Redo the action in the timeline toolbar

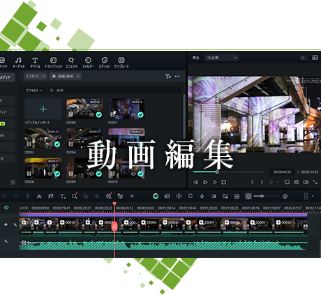tap(16, 196)
